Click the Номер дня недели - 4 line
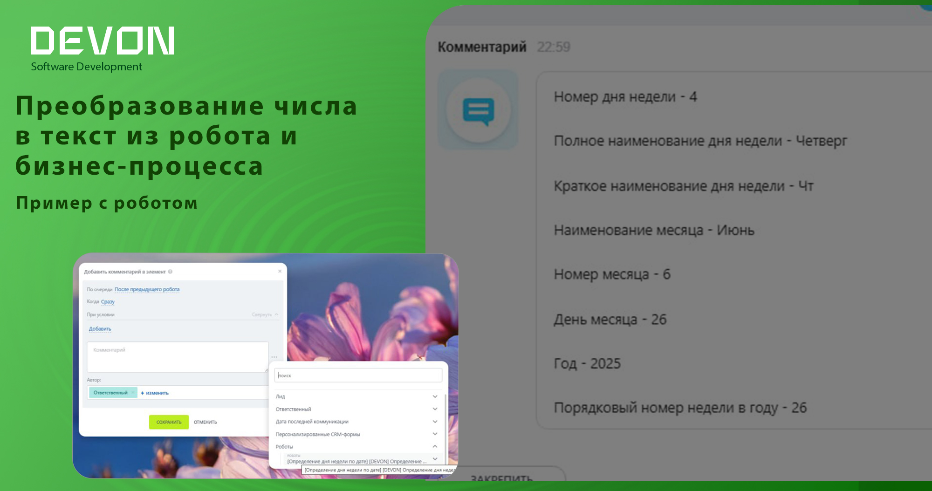Image resolution: width=932 pixels, height=491 pixels. click(625, 97)
